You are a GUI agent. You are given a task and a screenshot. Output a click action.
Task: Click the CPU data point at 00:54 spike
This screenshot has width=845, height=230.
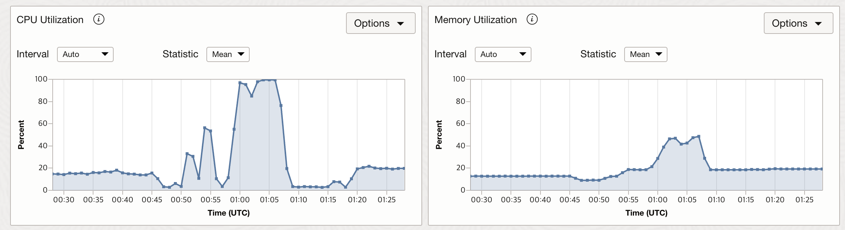[205, 128]
